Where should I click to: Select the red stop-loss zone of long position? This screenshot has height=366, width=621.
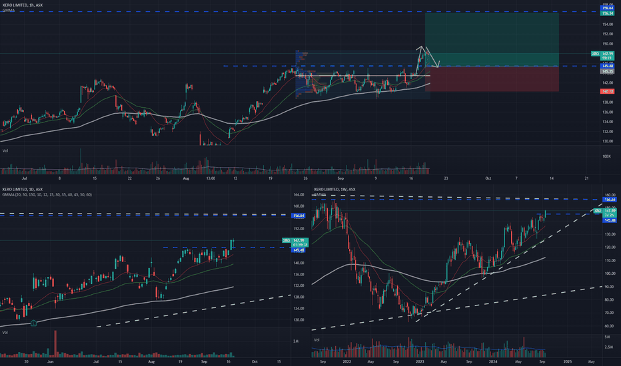pos(492,79)
